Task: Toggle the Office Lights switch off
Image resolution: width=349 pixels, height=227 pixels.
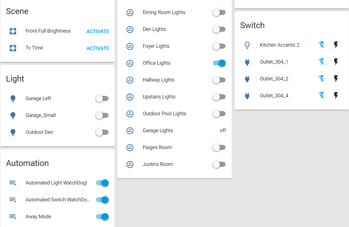Action: point(219,63)
